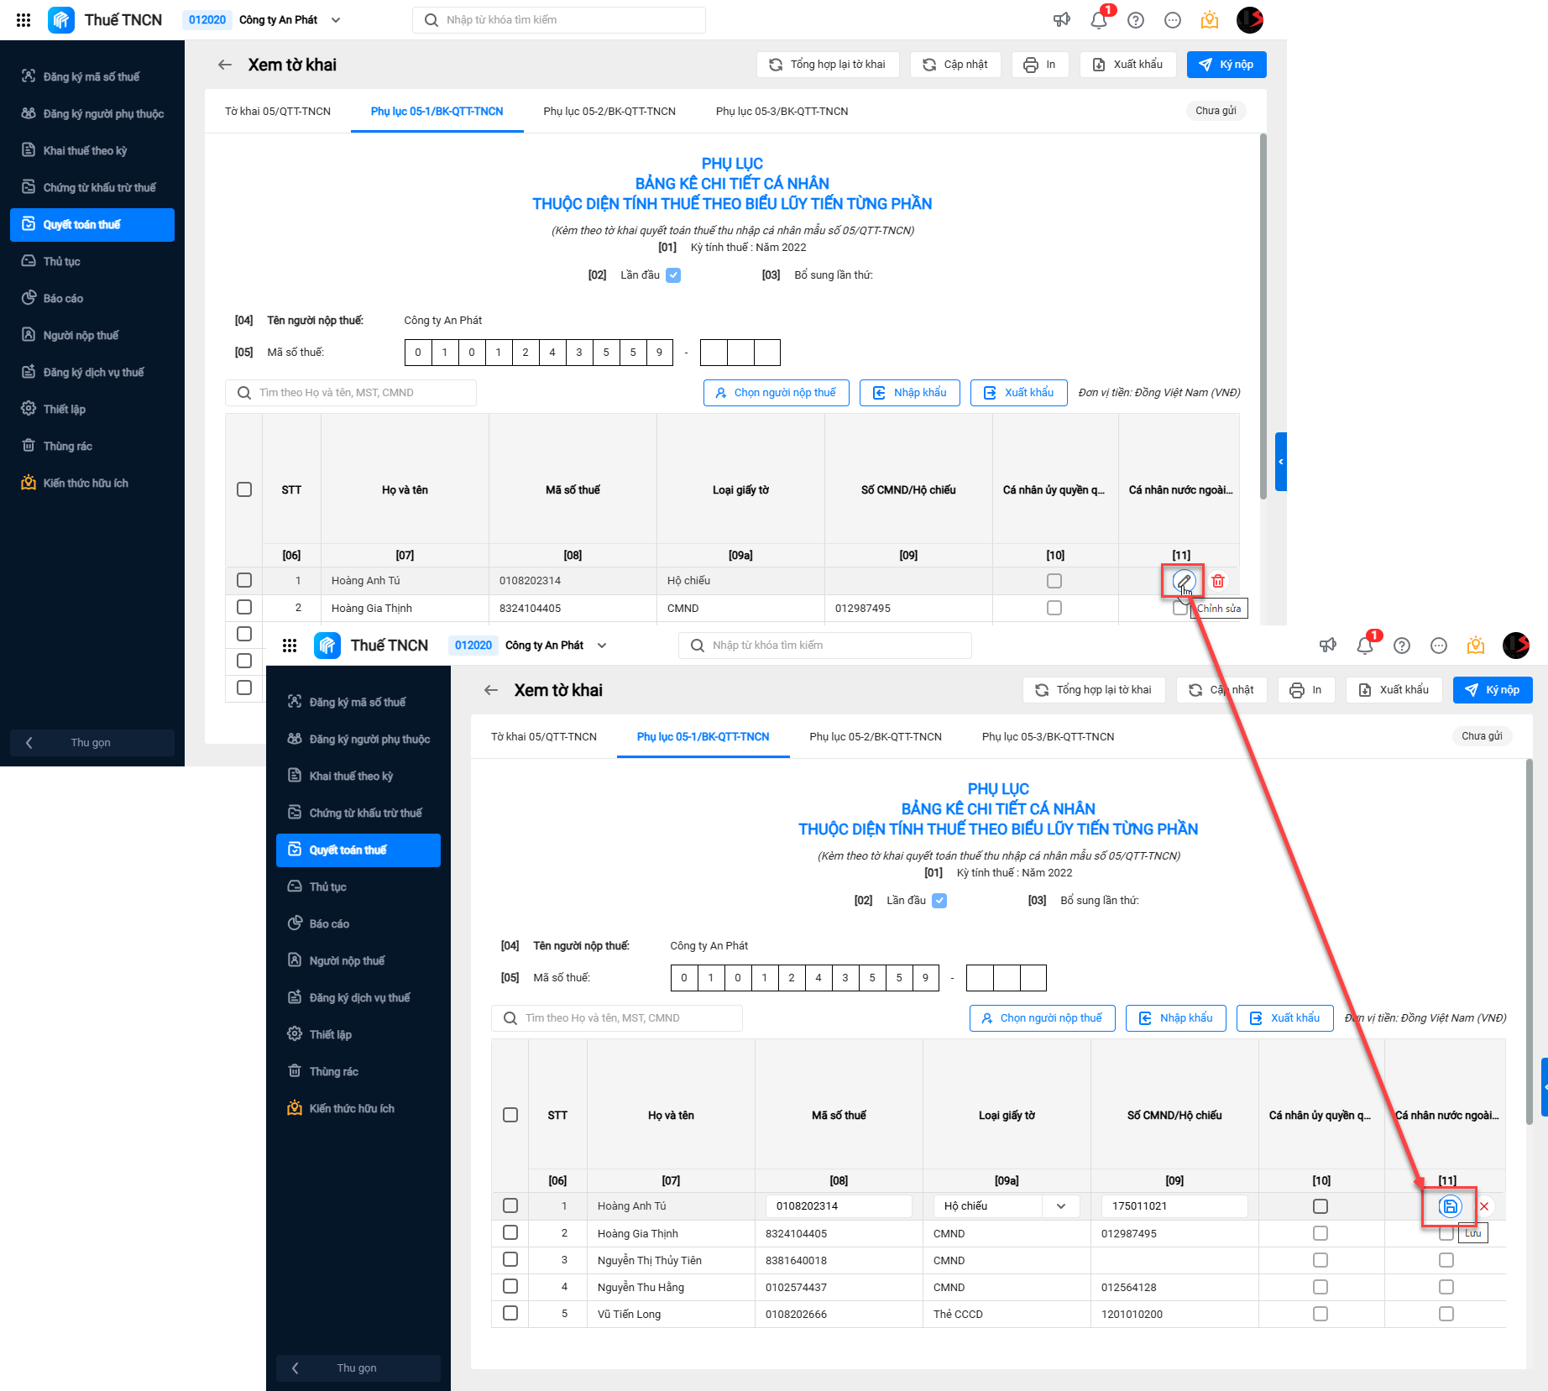Viewport: 1548px width, 1391px height.
Task: Check row select box for Hoàng Gia Thịnh in top window
Action: tap(244, 607)
